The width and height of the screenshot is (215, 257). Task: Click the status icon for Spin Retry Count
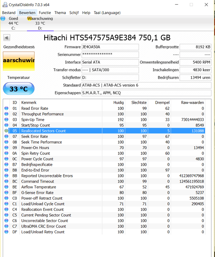6,153
